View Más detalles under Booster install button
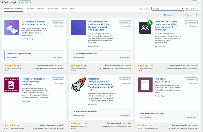Image resolution: width=203 pixels, height=132 pixels. coord(126,83)
